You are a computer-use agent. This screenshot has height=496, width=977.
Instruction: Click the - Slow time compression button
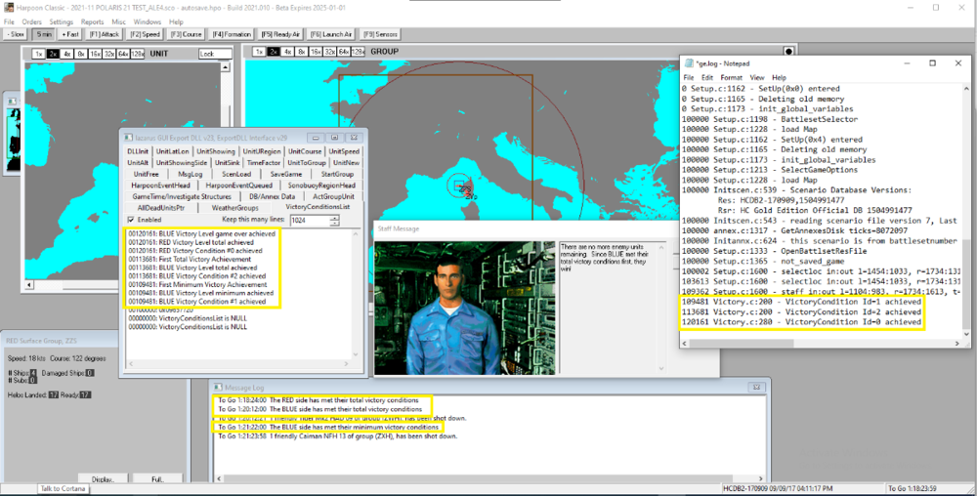click(15, 34)
